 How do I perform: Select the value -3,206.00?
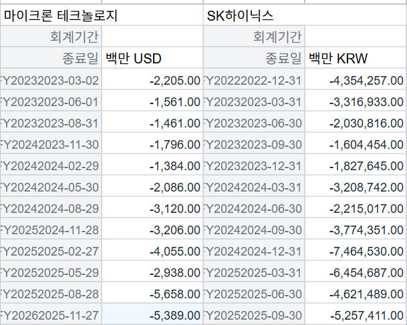[x=152, y=229]
